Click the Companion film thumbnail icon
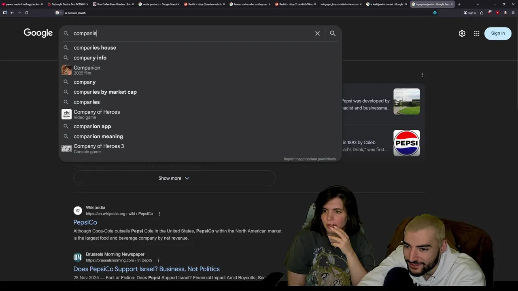 coord(66,70)
